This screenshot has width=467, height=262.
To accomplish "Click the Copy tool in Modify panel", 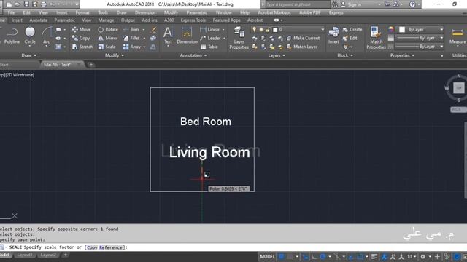I will point(81,38).
